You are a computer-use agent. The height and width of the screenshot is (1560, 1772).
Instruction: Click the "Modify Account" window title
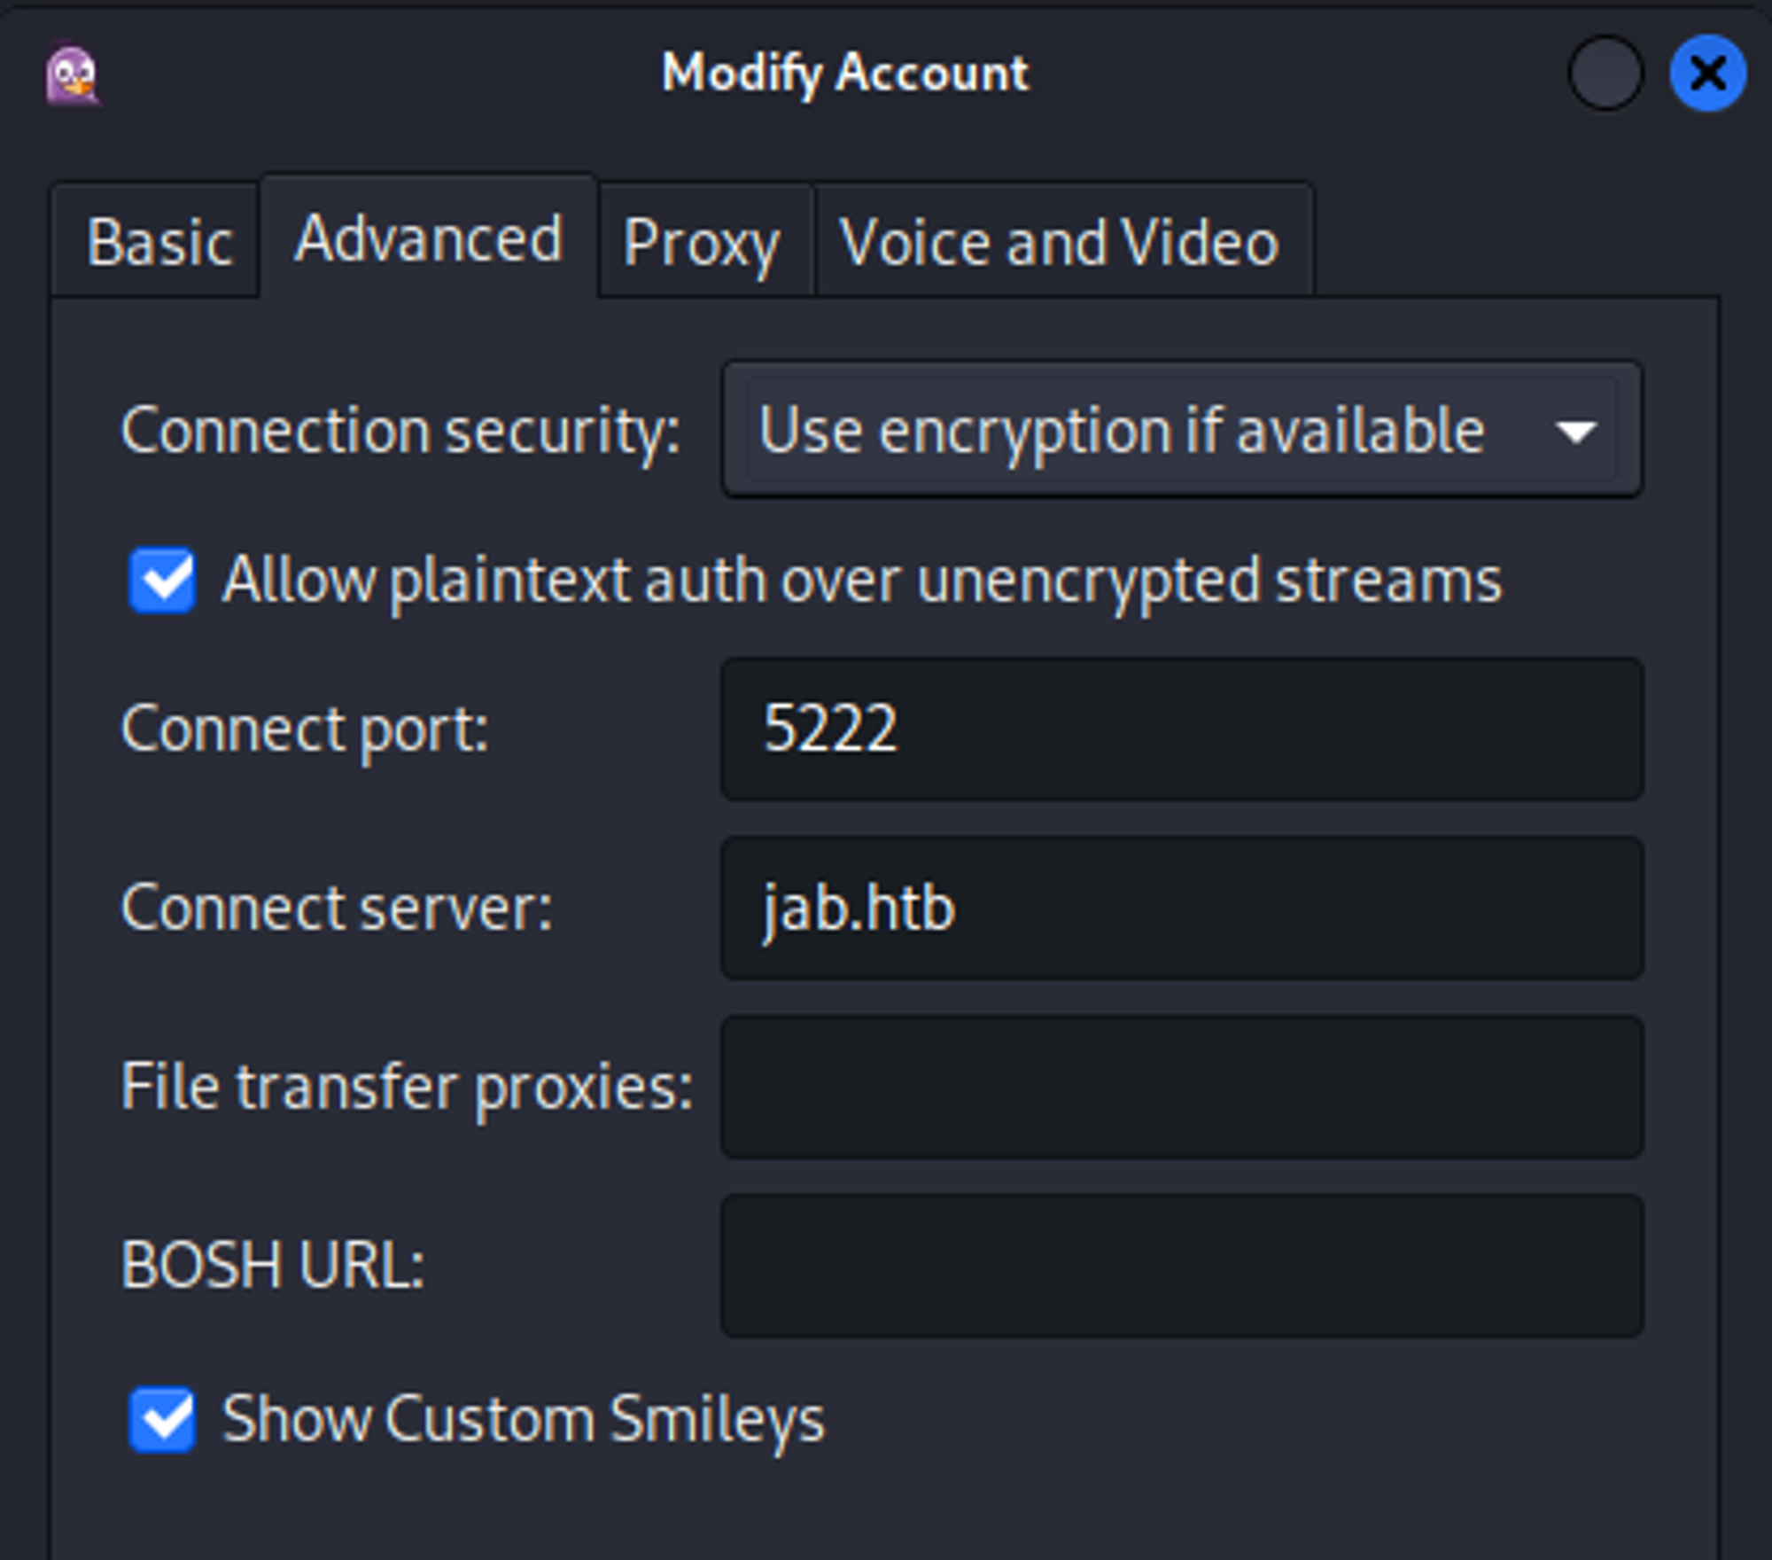844,73
